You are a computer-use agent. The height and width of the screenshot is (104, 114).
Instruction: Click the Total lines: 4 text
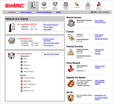[81, 71]
